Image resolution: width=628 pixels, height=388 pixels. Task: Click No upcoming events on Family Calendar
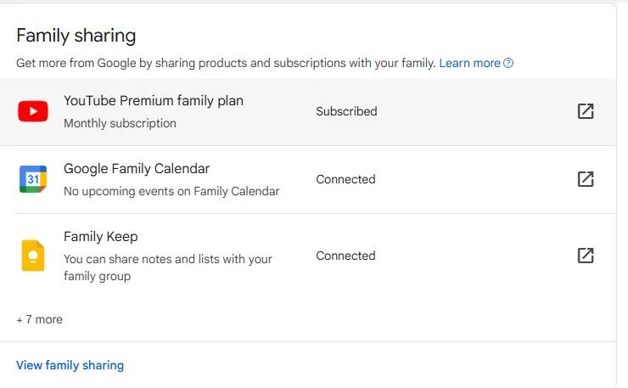click(171, 191)
